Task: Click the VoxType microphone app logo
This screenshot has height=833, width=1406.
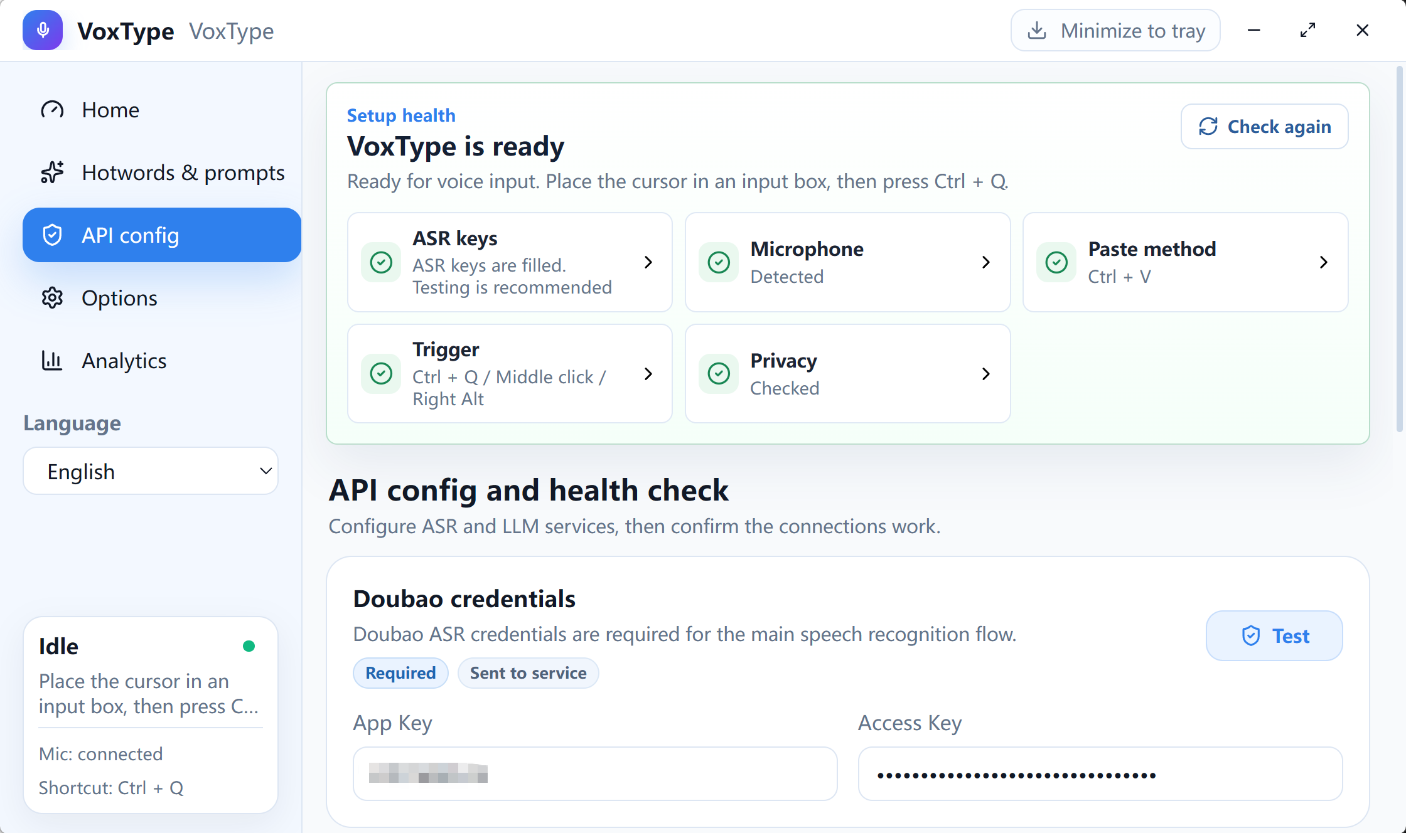Action: click(x=43, y=30)
